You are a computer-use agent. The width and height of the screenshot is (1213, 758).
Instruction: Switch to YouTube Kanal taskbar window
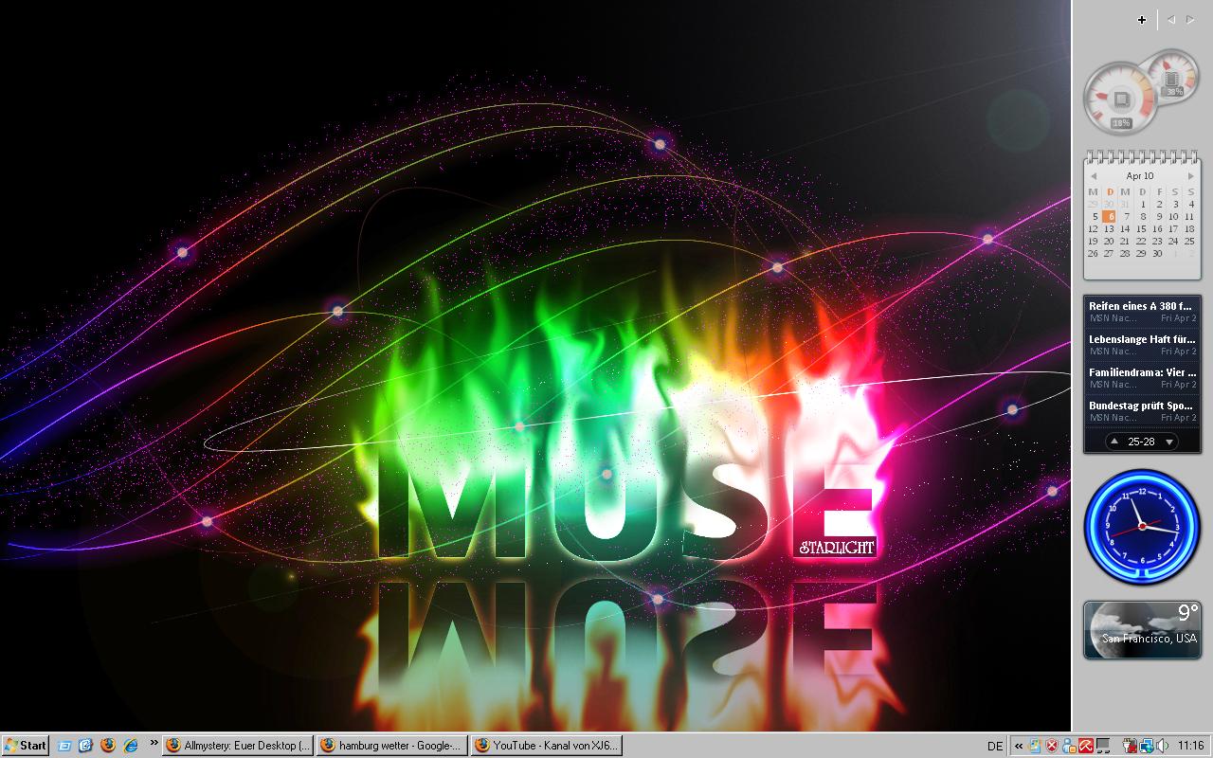[x=547, y=746]
